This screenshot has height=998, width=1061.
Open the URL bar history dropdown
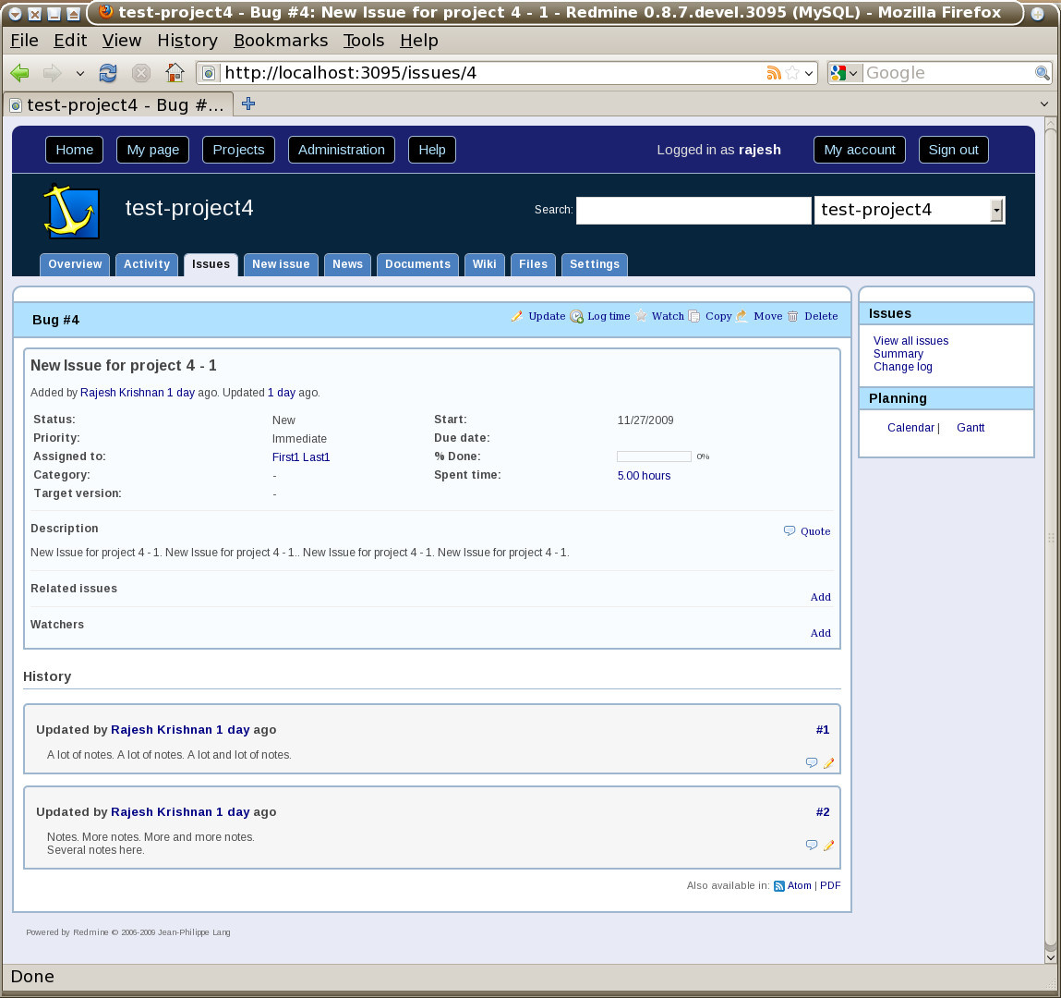point(809,73)
